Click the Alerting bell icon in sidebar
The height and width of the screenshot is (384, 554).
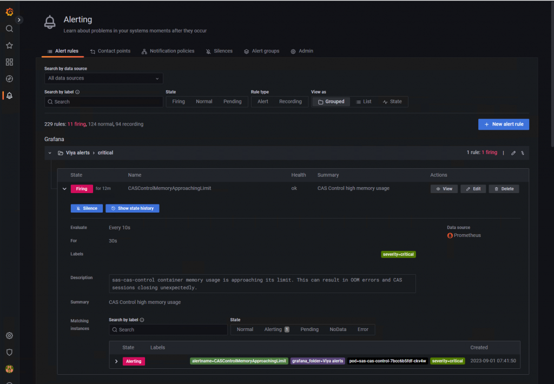pyautogui.click(x=9, y=95)
